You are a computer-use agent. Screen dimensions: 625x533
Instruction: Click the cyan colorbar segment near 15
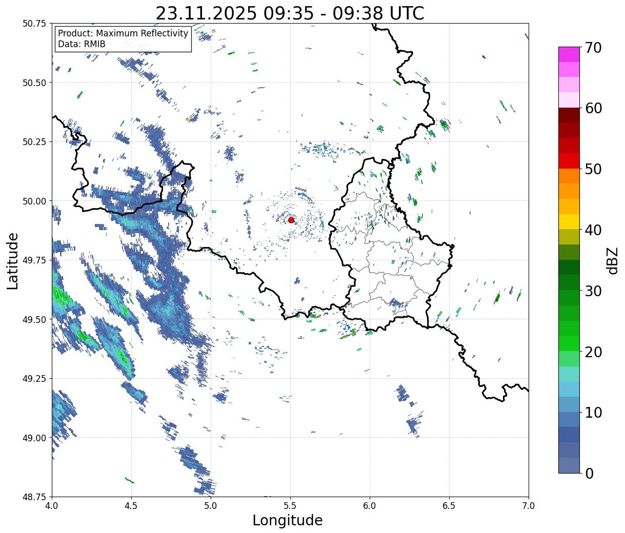tap(569, 389)
